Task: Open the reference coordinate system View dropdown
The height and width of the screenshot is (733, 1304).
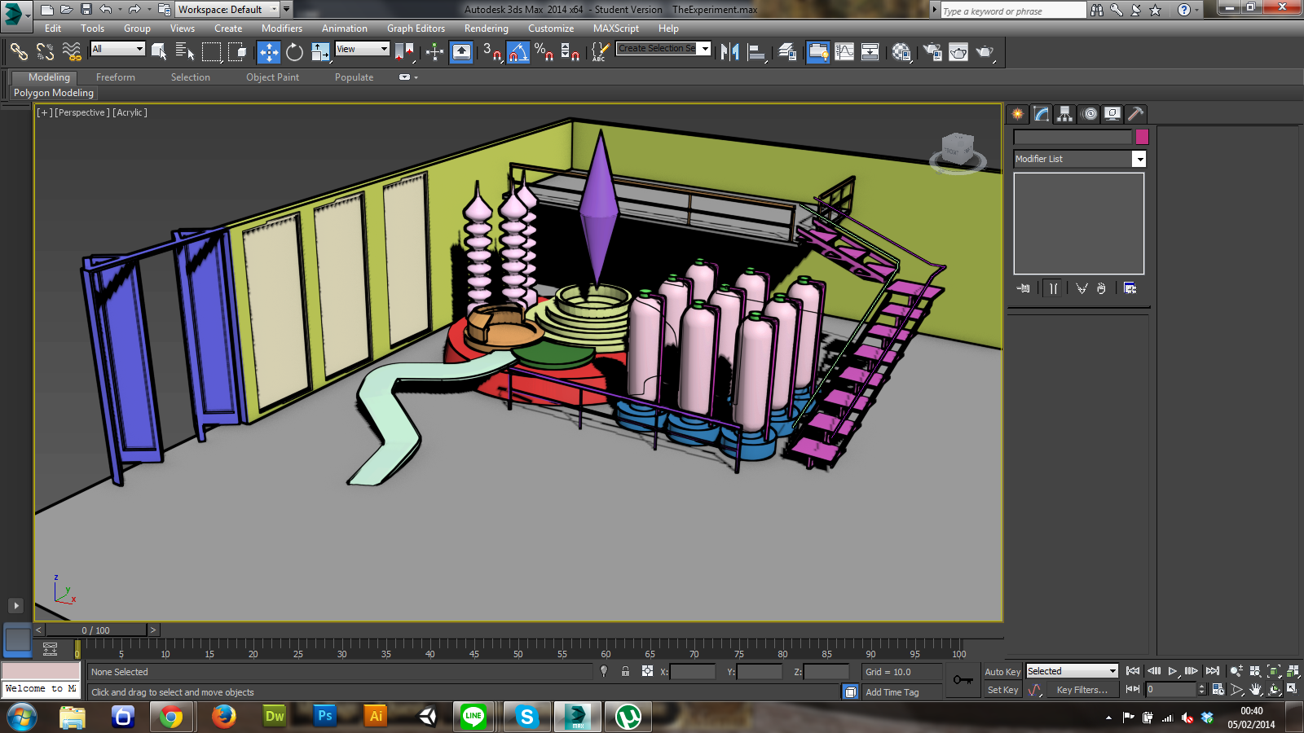Action: (x=362, y=49)
